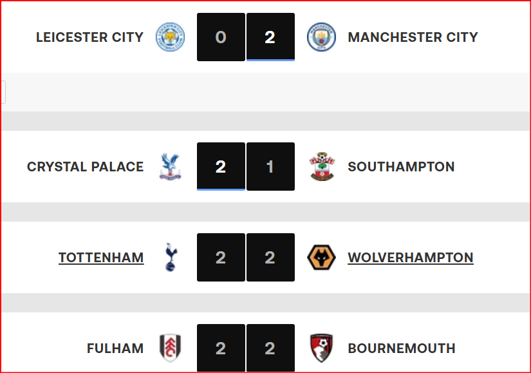531x373 pixels.
Task: Click the Southampton club crest
Action: [x=321, y=167]
